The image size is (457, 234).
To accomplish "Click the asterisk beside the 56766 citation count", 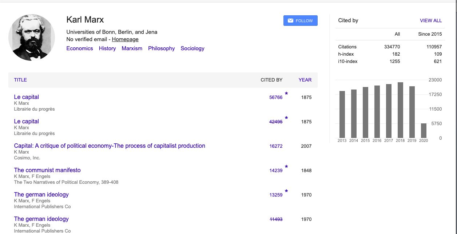I will [286, 94].
